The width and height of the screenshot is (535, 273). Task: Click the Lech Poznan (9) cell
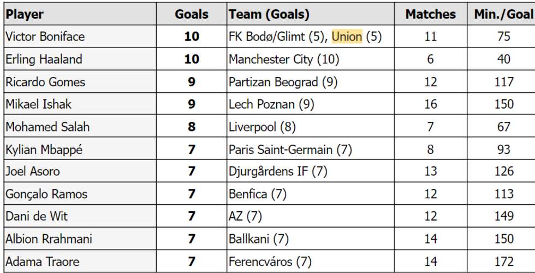271,104
